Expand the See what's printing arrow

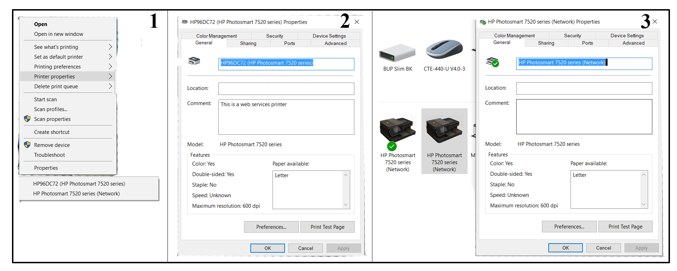(x=110, y=47)
